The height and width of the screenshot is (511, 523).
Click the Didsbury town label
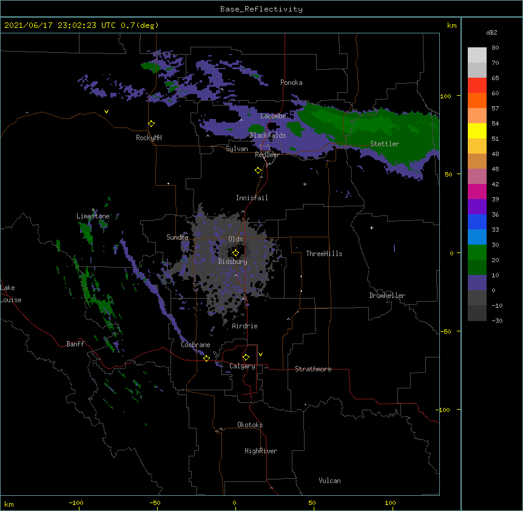pos(233,262)
